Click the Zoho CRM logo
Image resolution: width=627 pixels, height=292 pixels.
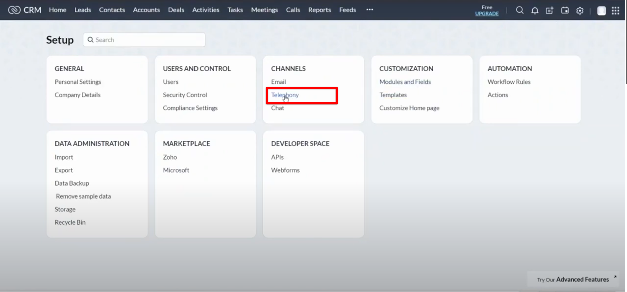click(25, 10)
